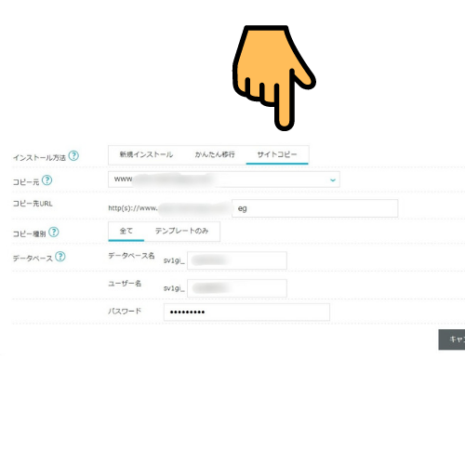Open help icon next to データベース
The image size is (465, 465).
point(60,257)
